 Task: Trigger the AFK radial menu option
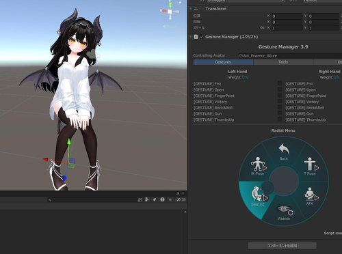pos(311,196)
